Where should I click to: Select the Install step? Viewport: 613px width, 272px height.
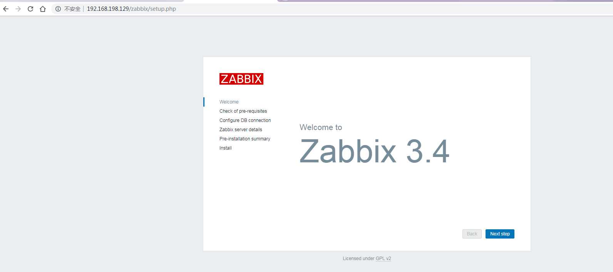226,148
